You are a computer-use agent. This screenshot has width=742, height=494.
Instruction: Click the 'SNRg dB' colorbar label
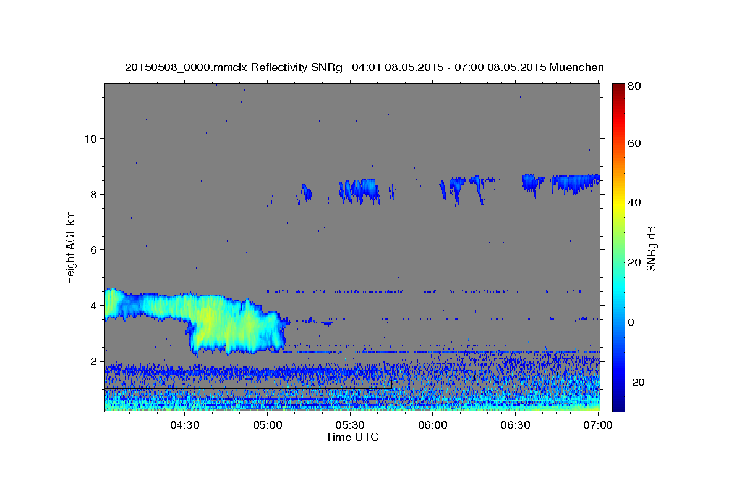(651, 248)
